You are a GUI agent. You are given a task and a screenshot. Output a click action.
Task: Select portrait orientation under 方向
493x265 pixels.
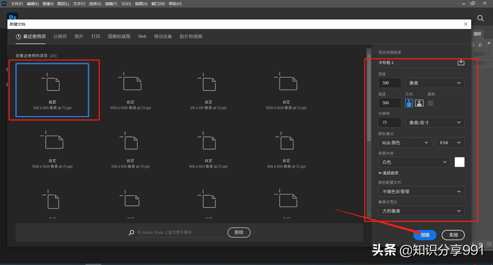pos(409,103)
